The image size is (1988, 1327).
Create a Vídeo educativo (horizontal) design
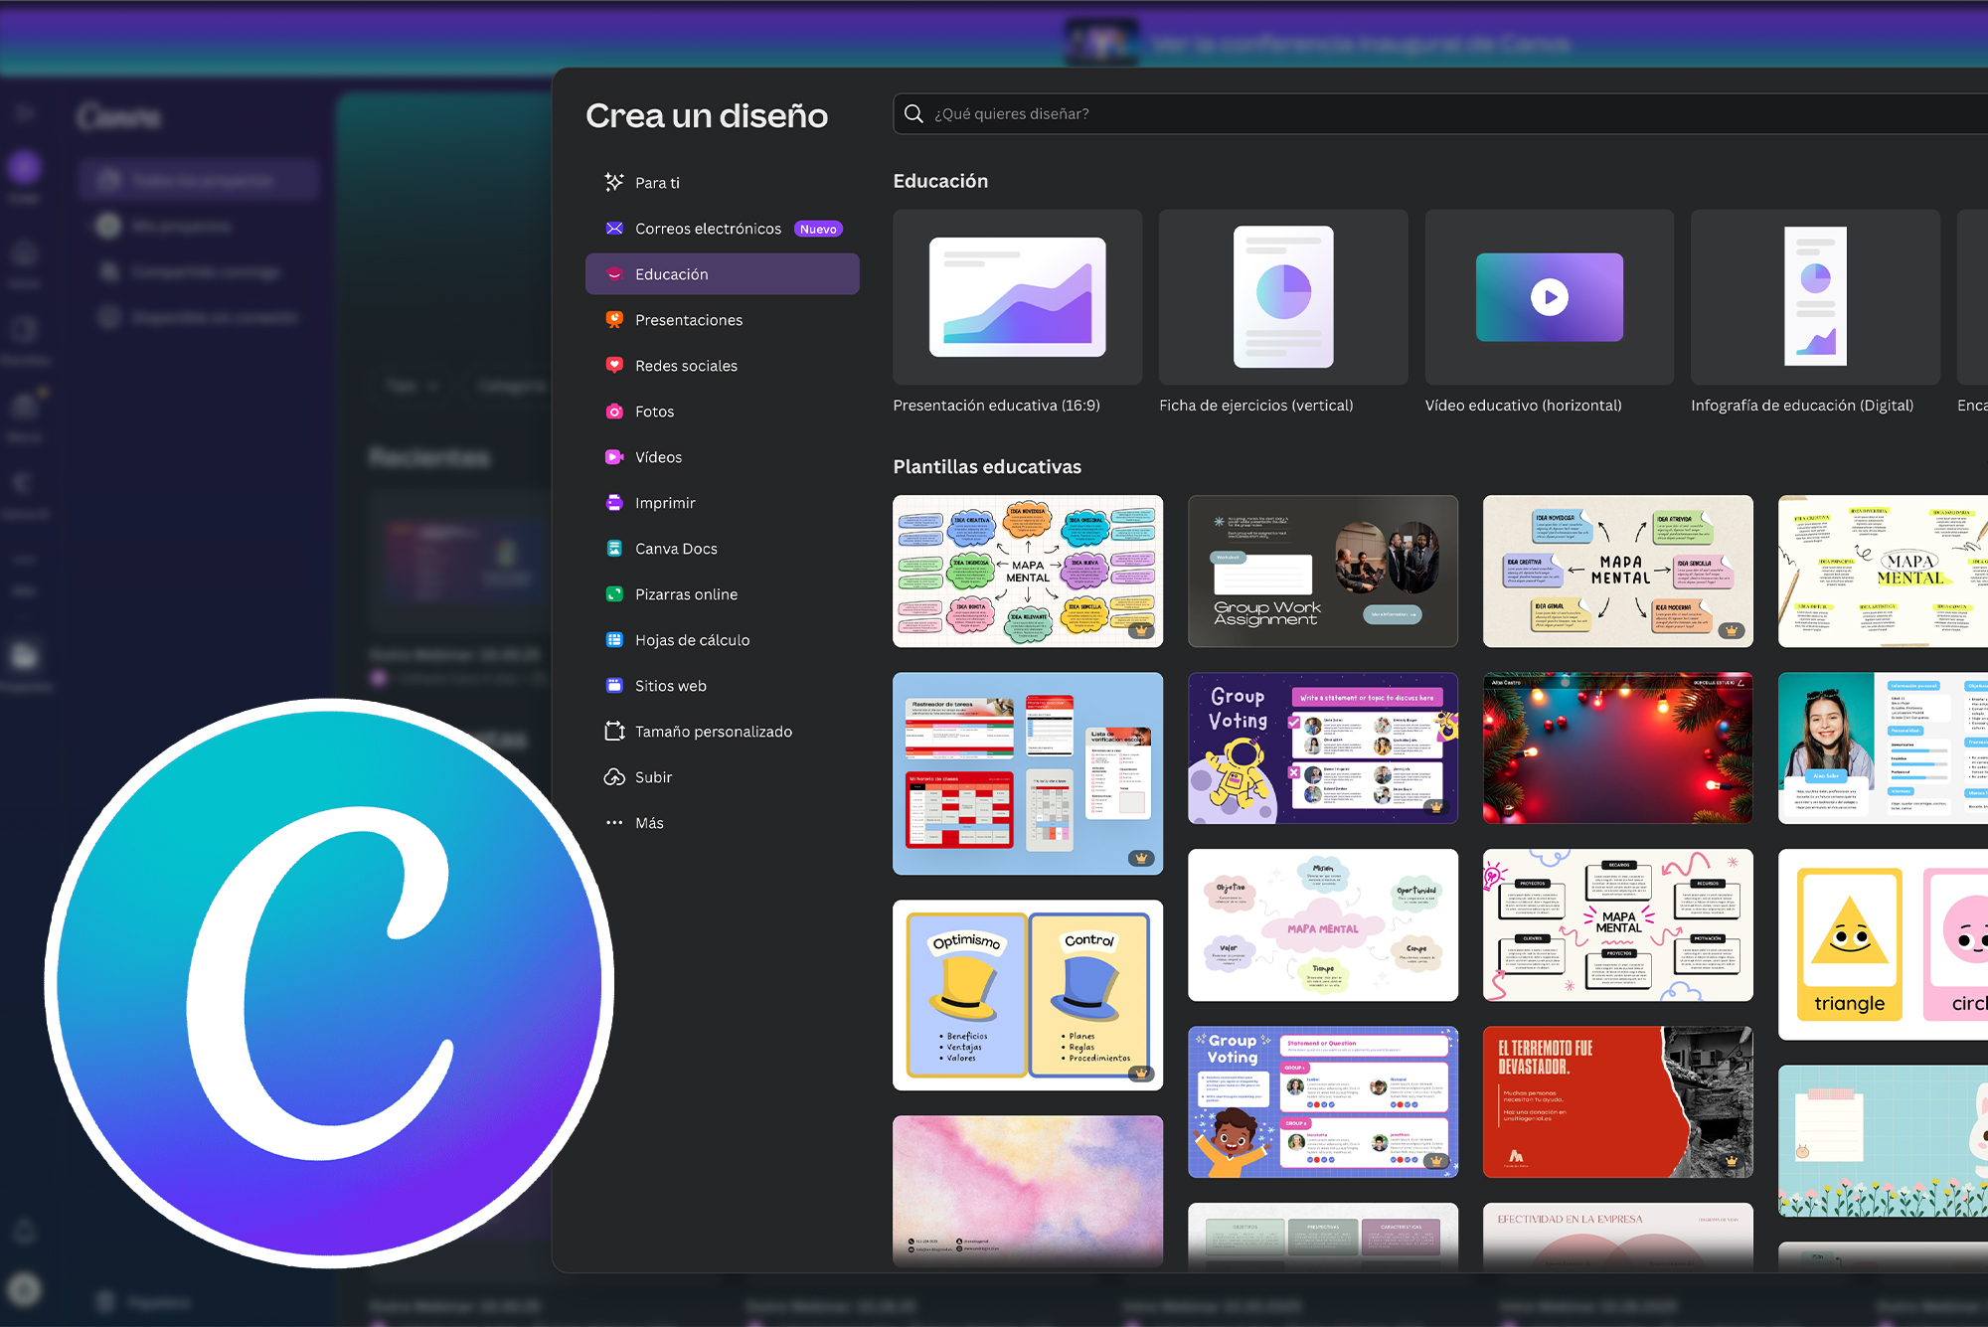[x=1549, y=297]
